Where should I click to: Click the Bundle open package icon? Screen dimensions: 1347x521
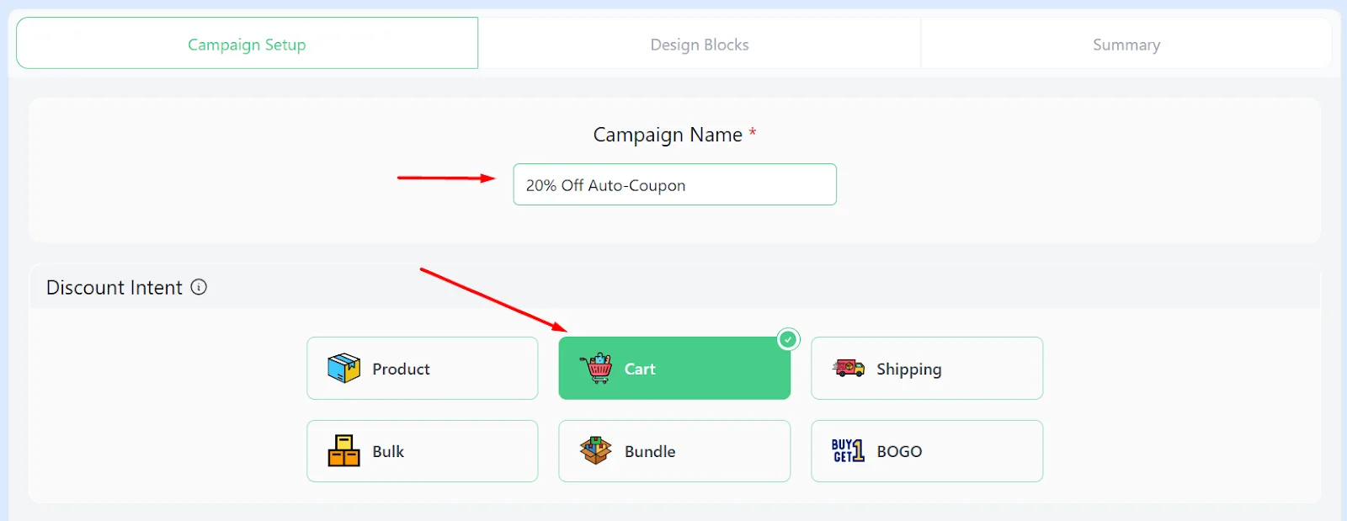[596, 451]
